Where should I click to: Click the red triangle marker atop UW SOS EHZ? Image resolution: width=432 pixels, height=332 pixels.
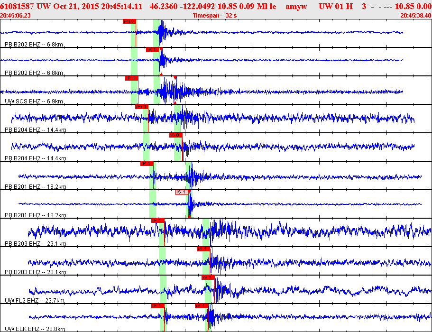tap(175, 78)
